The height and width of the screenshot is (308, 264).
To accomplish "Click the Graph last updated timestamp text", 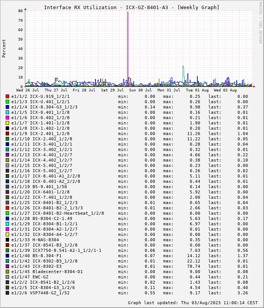I will (x=193, y=303).
